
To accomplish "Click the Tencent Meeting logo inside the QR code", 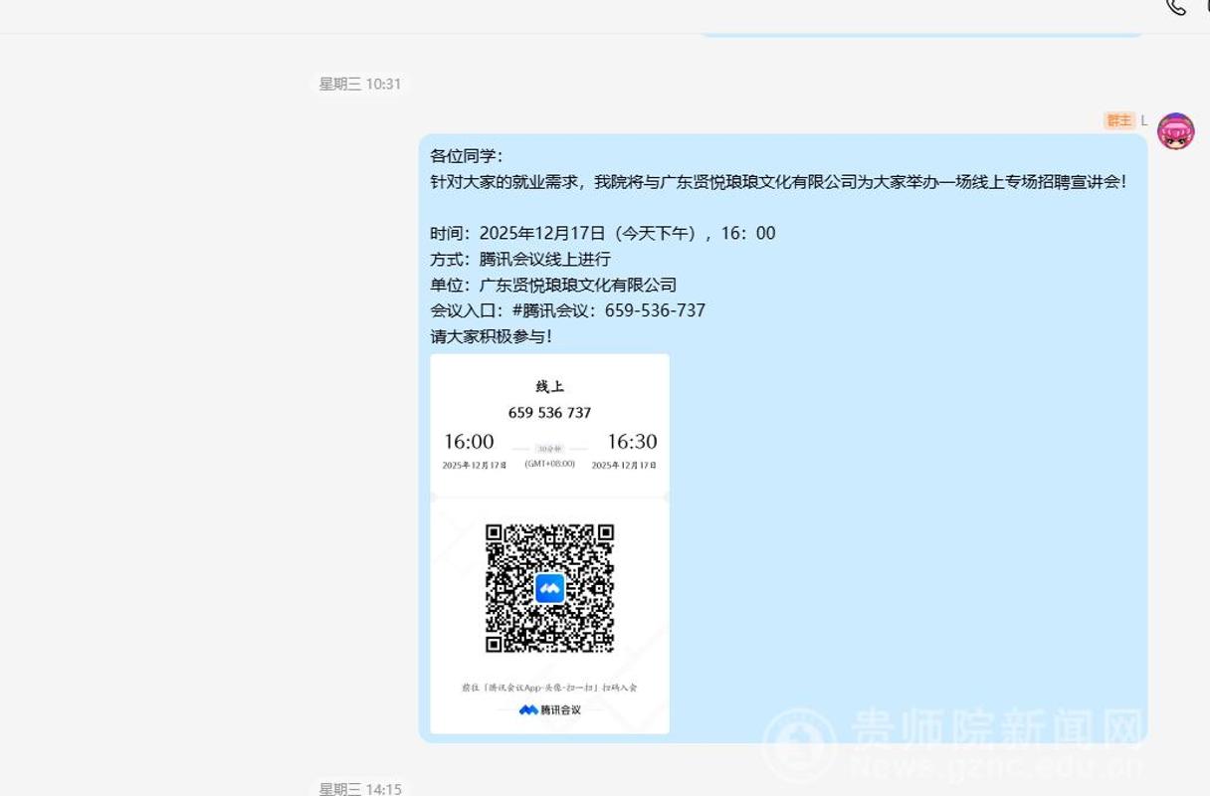I will [x=549, y=588].
